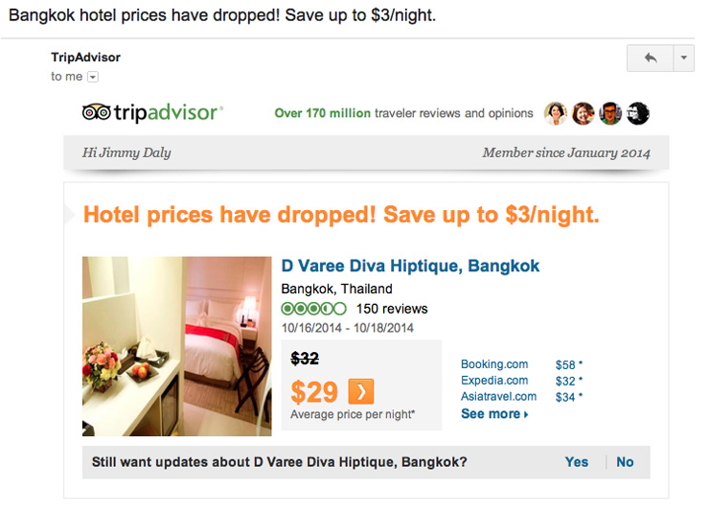Open the D Varee Diva Hiptique hotel link
Screen dimensions: 709x513
[410, 267]
